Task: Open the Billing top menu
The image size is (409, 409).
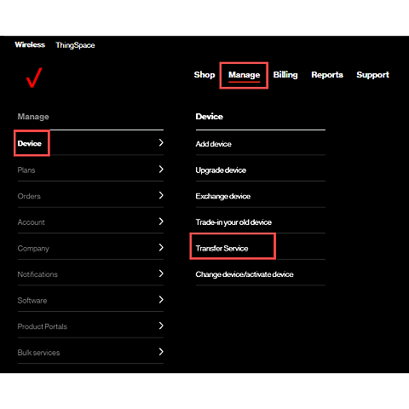Action: (x=285, y=75)
